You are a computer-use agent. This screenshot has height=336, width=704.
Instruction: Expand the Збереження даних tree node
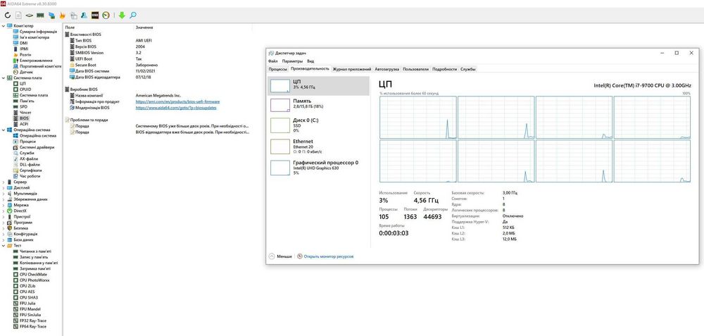[4, 199]
